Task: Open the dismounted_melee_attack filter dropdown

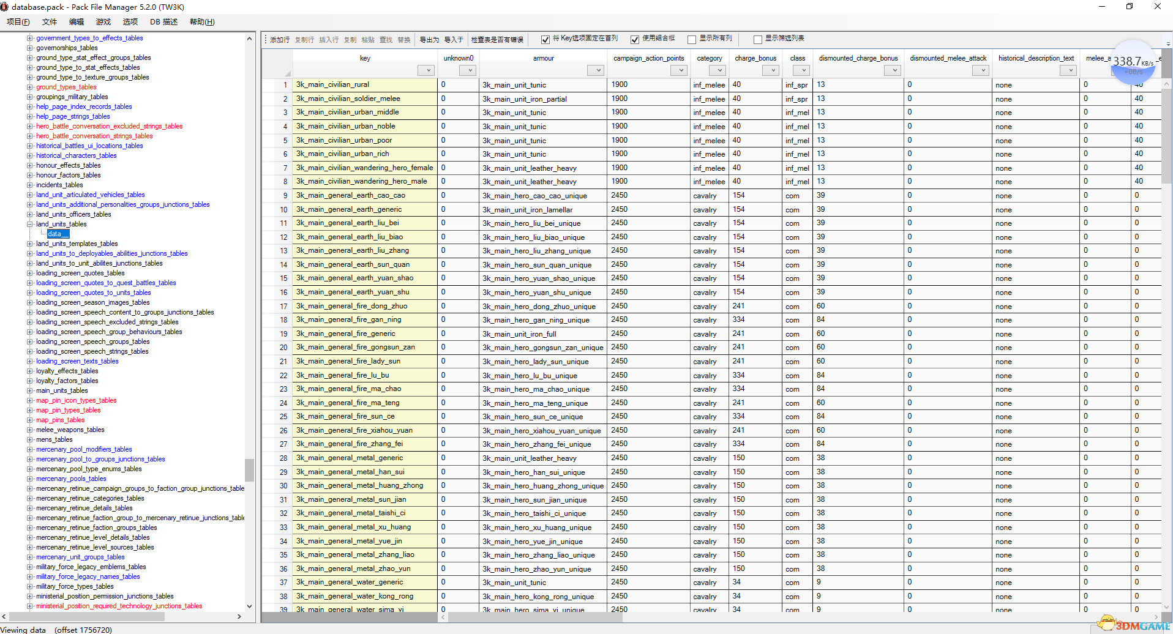Action: pyautogui.click(x=982, y=70)
